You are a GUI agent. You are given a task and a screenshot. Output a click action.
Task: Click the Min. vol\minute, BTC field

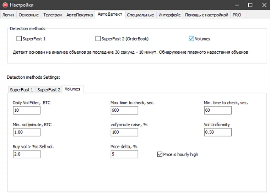pos(27,132)
